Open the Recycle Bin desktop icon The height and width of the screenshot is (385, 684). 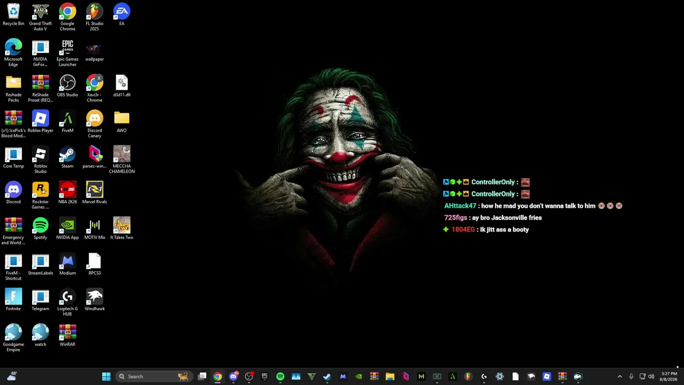13,15
